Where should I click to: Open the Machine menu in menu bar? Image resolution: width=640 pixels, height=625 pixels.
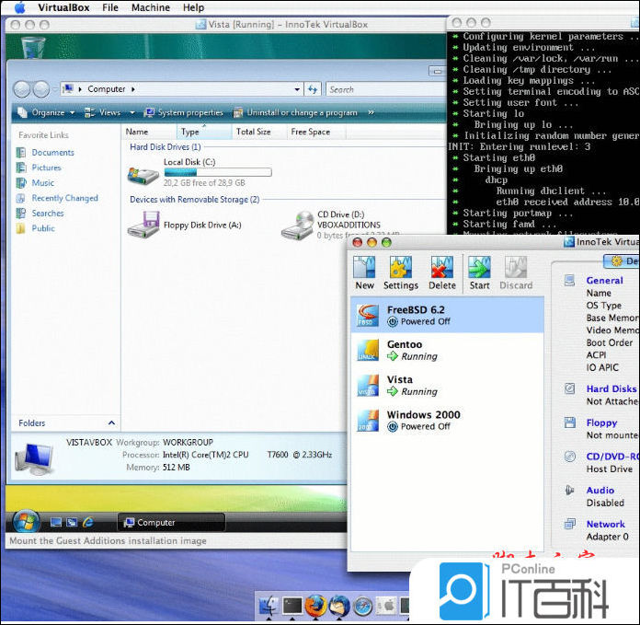coord(150,7)
